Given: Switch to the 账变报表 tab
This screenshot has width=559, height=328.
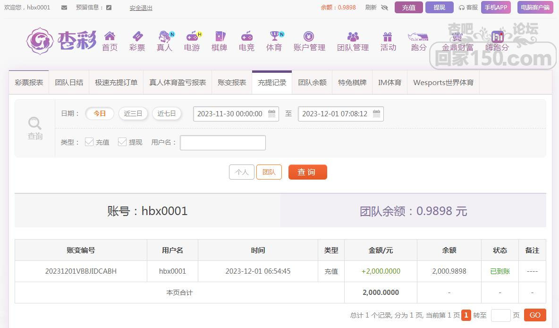Looking at the screenshot, I should click(232, 82).
